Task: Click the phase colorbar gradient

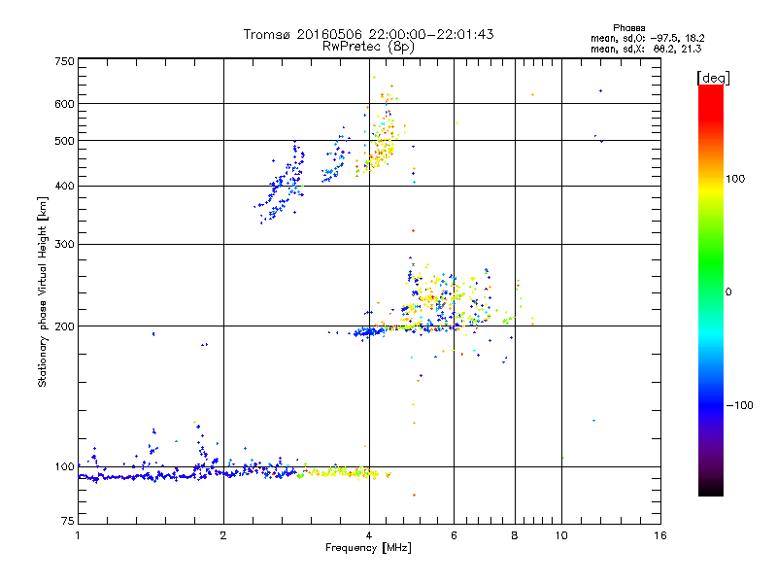Action: [x=711, y=291]
